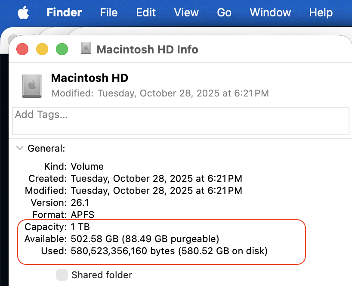Open the Apple menu
352x286 pixels.
pos(24,12)
